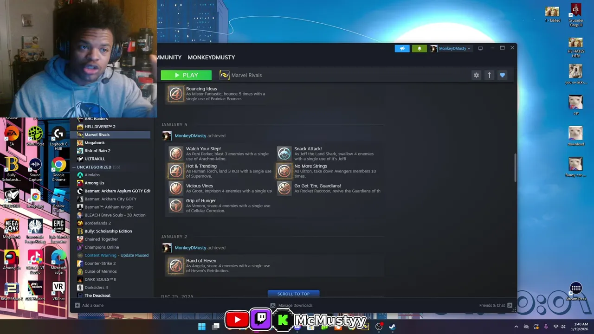Click Add a Game
Image resolution: width=594 pixels, height=334 pixels.
[89, 305]
